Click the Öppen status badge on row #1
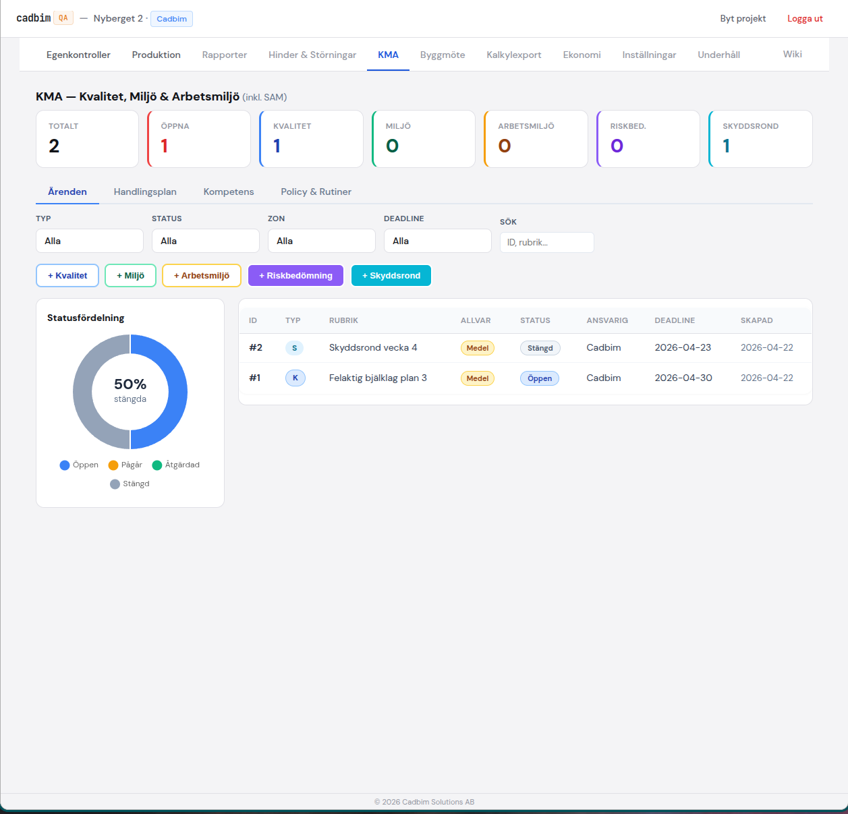 click(539, 378)
